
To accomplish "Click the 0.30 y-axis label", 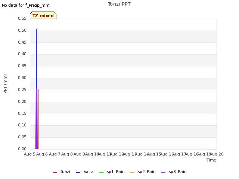I will (x=22, y=78).
